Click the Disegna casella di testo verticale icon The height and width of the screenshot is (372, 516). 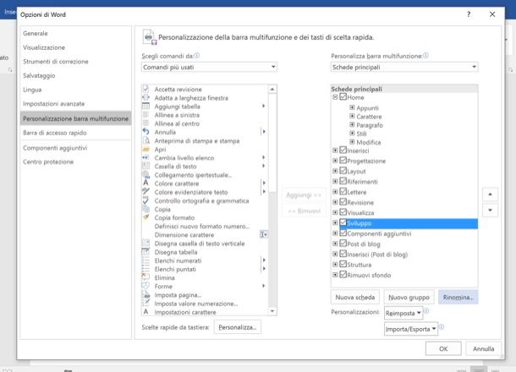[145, 243]
